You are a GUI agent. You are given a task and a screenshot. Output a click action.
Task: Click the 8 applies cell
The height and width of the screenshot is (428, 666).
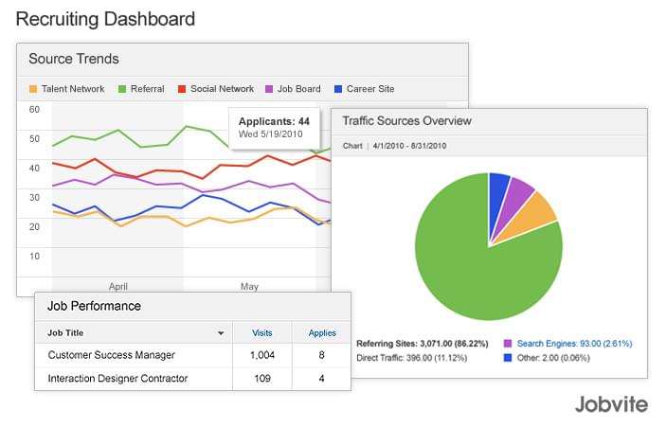(321, 355)
